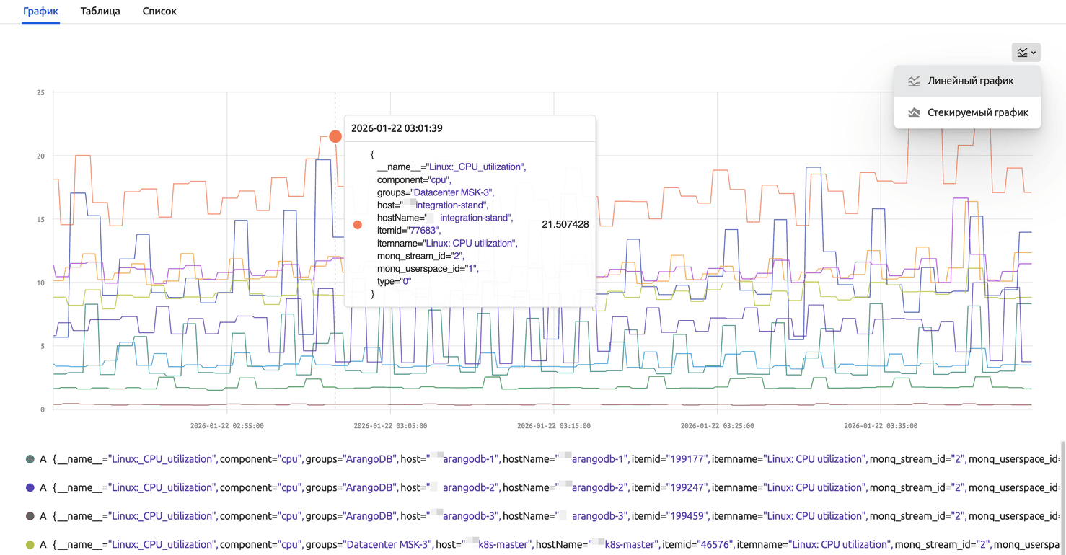Click the purple dot for arangodb-2 series
Image resolution: width=1066 pixels, height=555 pixels.
coord(30,488)
